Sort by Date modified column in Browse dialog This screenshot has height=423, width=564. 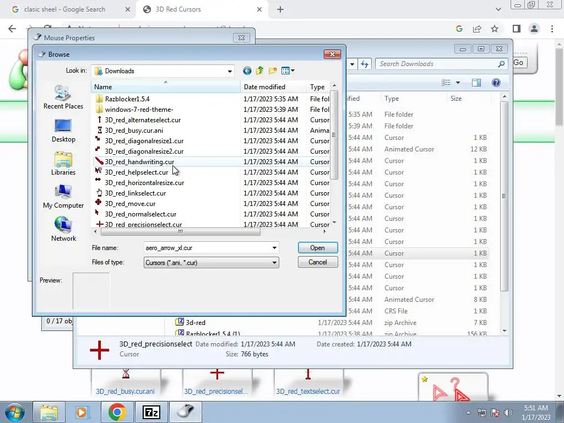pyautogui.click(x=273, y=86)
